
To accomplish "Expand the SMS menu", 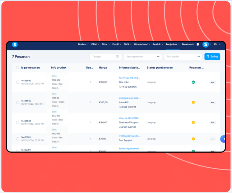I will [128, 44].
